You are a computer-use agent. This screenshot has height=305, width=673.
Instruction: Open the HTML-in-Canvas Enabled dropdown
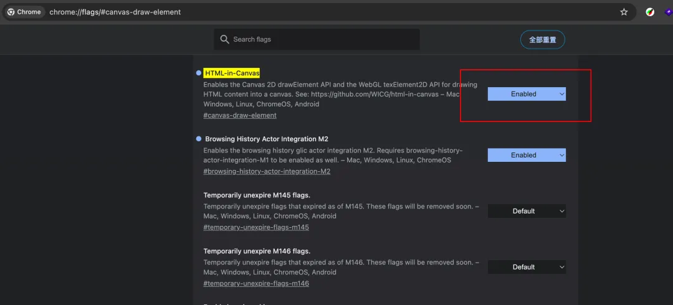[x=527, y=94]
